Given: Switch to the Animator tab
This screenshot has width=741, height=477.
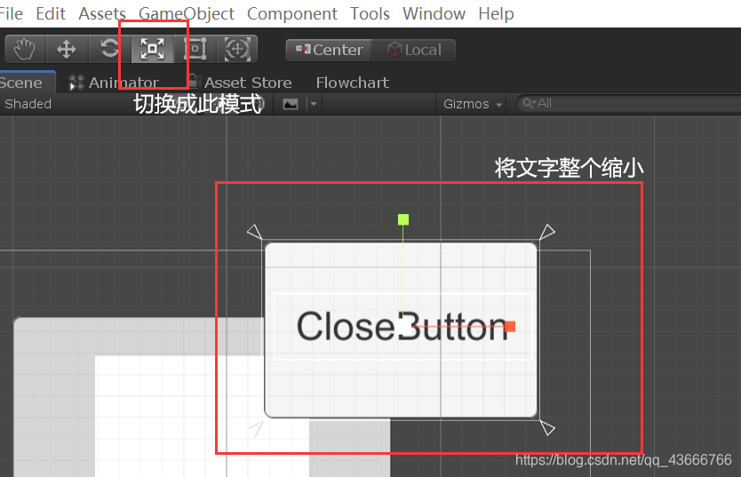Looking at the screenshot, I should [114, 83].
